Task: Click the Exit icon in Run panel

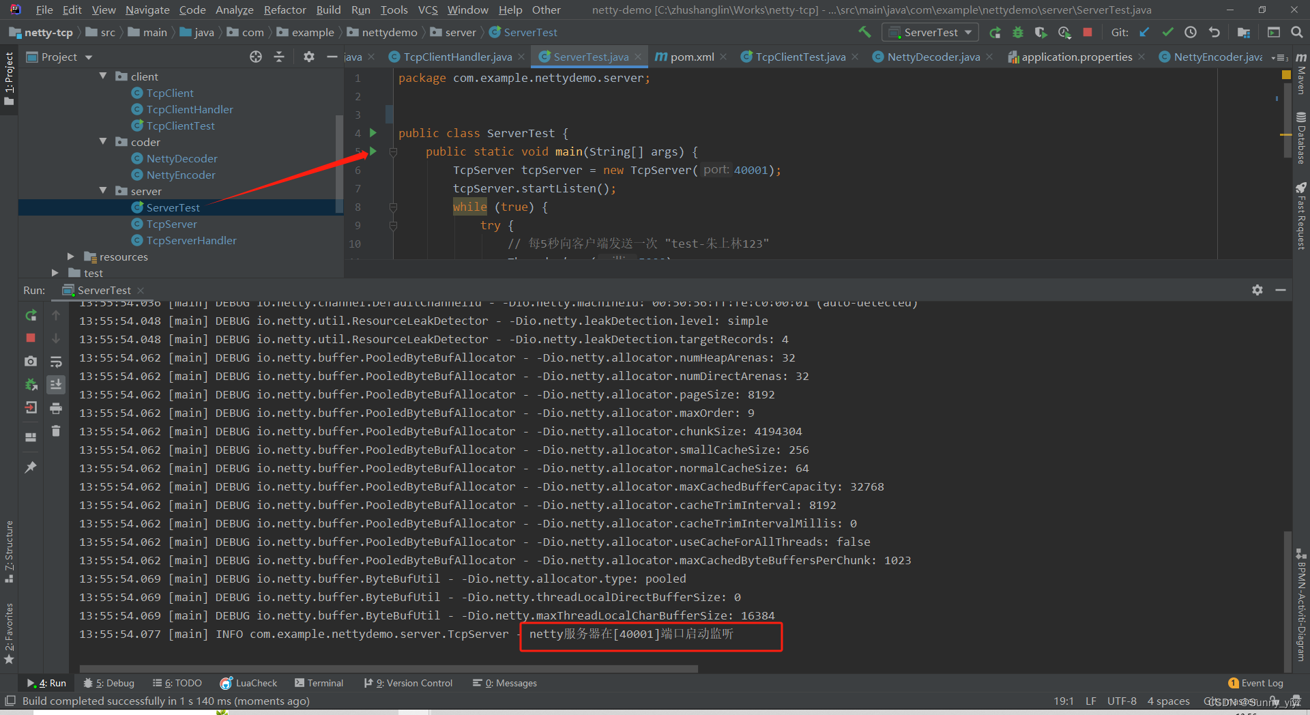Action: pos(31,408)
